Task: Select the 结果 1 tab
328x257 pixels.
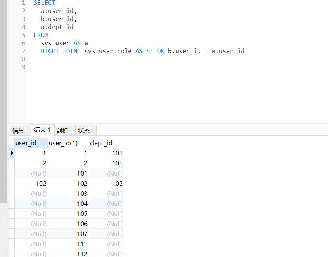Action: pyautogui.click(x=42, y=130)
